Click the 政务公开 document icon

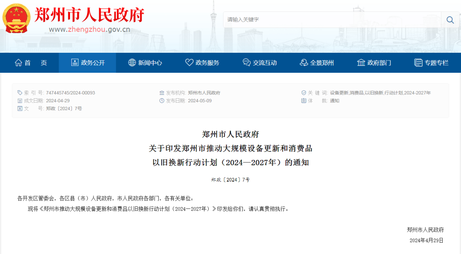[75, 63]
